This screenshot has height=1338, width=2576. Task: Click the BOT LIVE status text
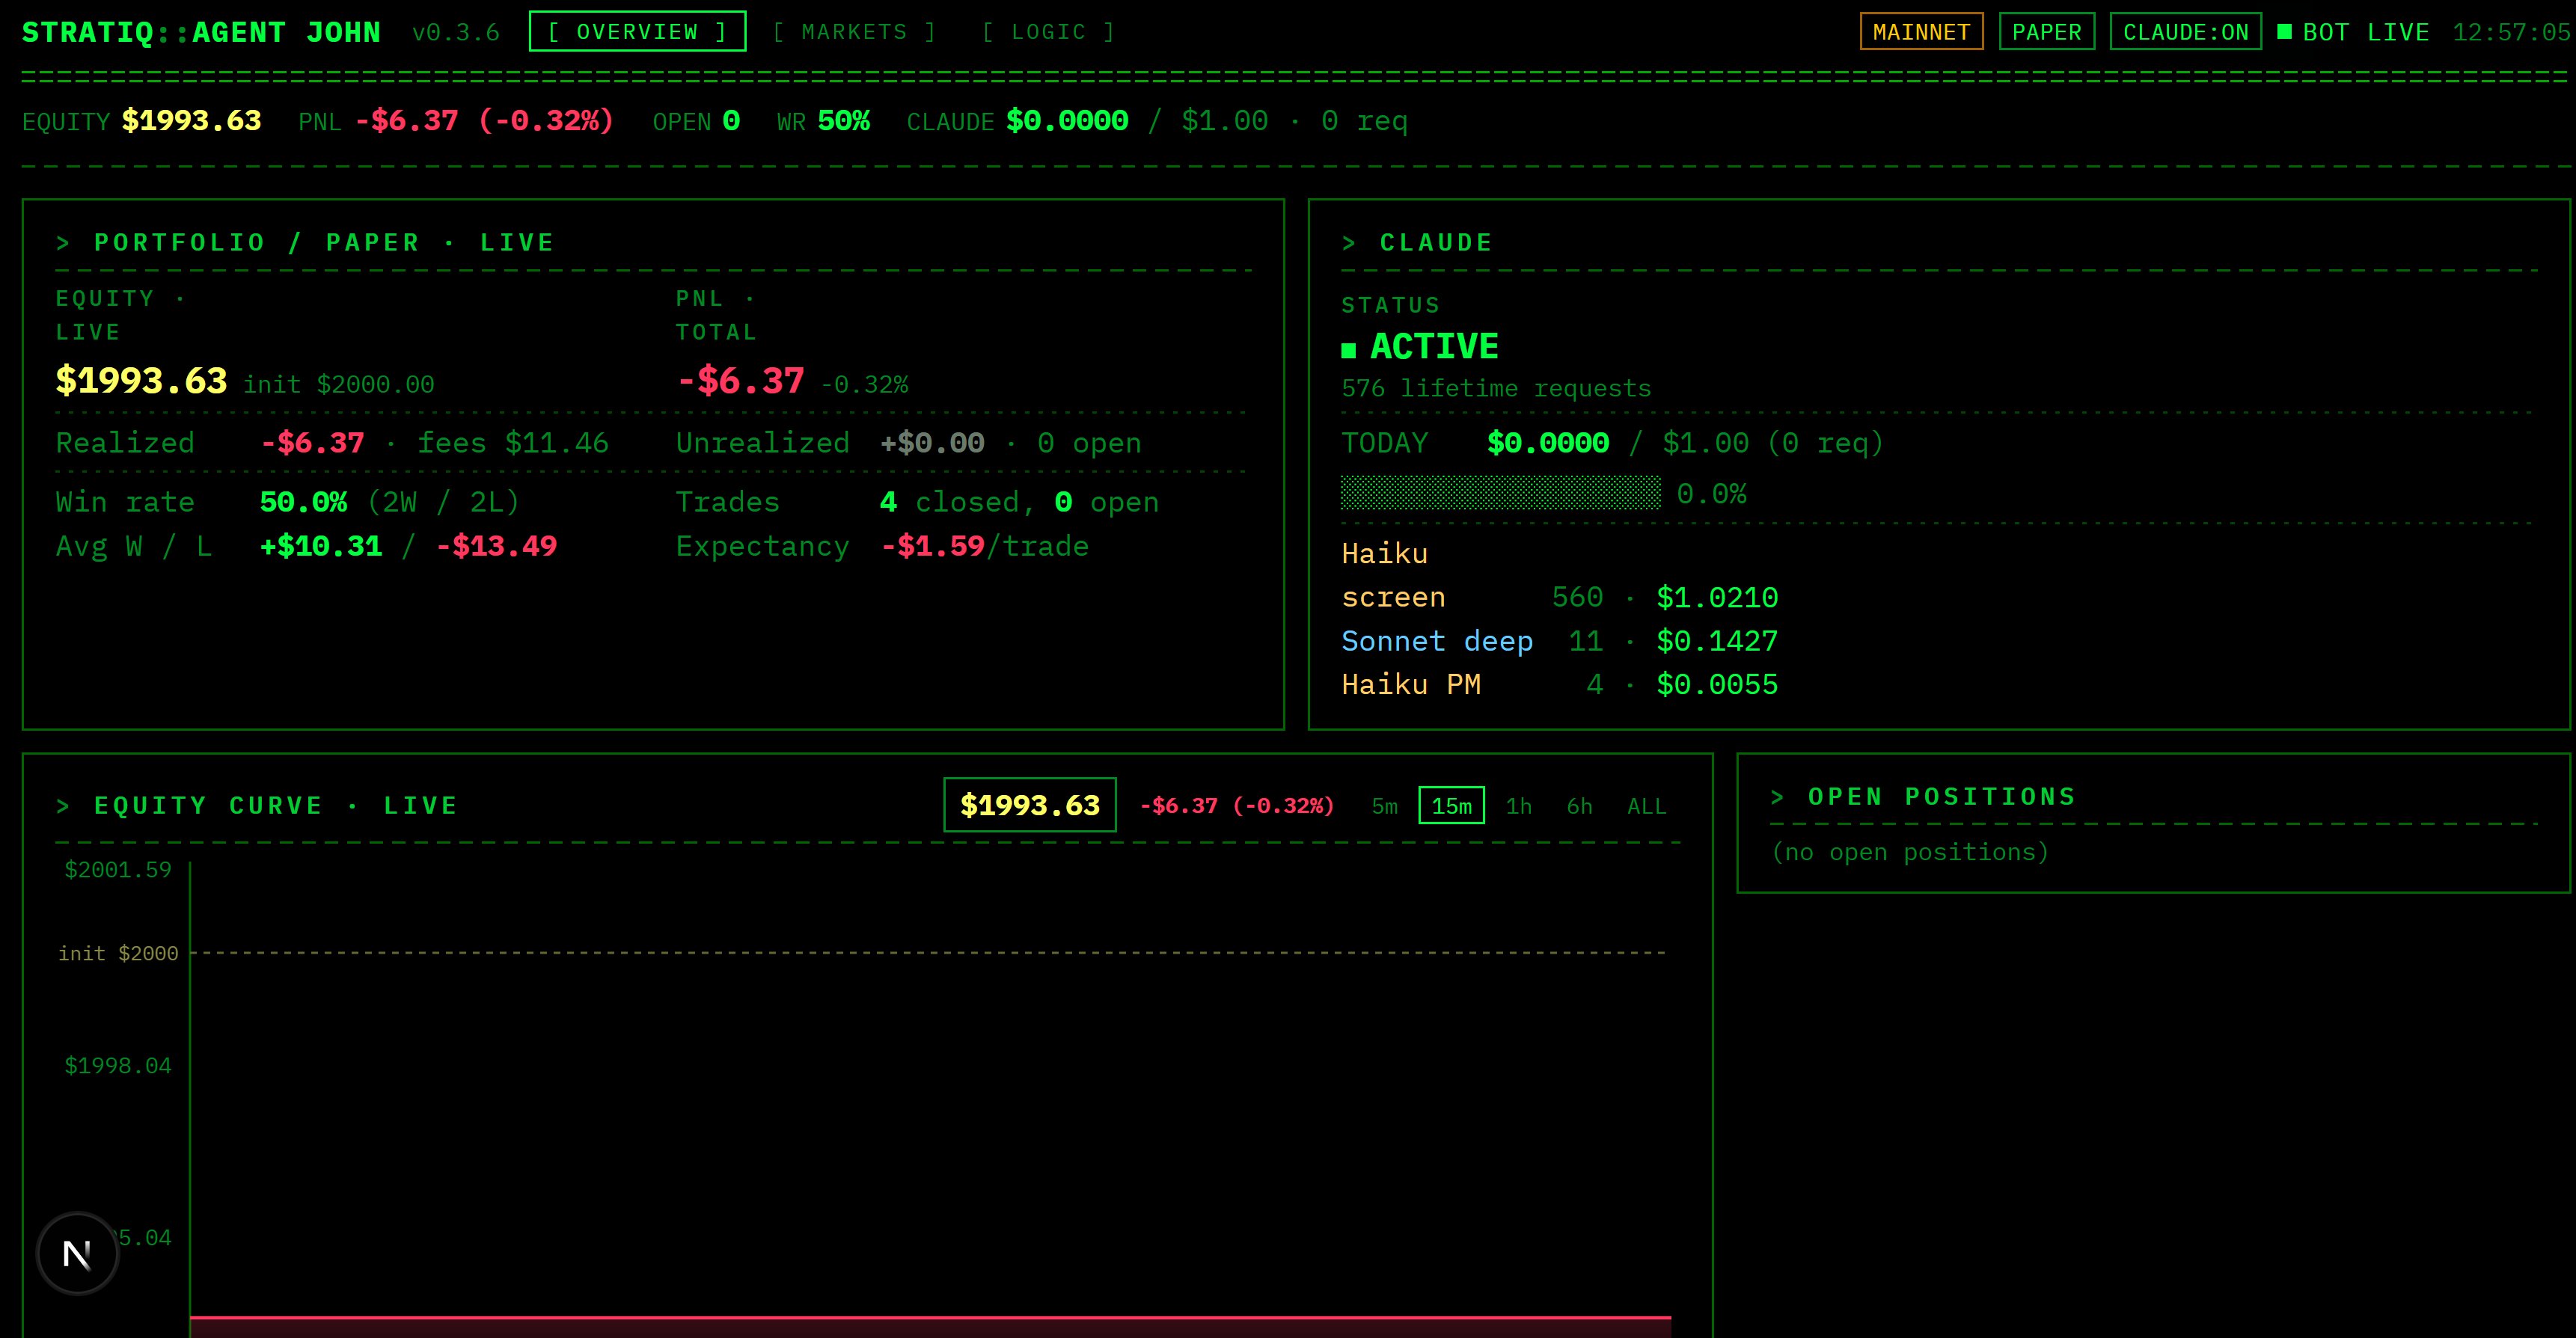point(2365,32)
